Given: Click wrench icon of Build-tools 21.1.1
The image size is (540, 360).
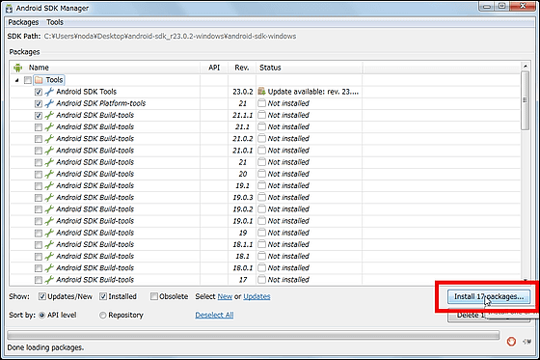Looking at the screenshot, I should coord(49,115).
